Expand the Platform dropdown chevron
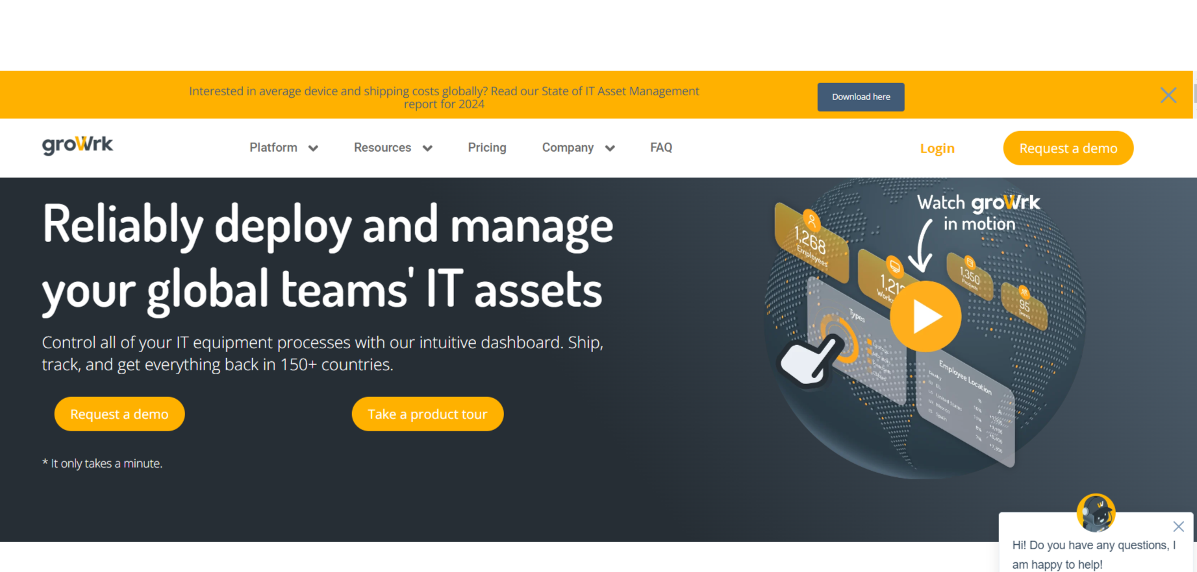 pos(313,149)
